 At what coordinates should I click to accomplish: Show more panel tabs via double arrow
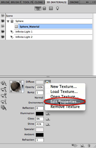pos(87,2)
